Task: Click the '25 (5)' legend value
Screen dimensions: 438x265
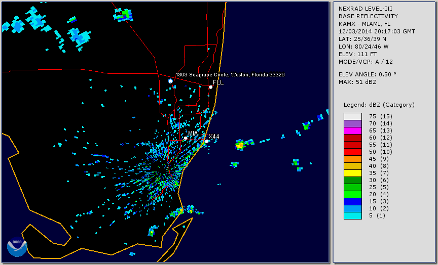Action: point(379,187)
